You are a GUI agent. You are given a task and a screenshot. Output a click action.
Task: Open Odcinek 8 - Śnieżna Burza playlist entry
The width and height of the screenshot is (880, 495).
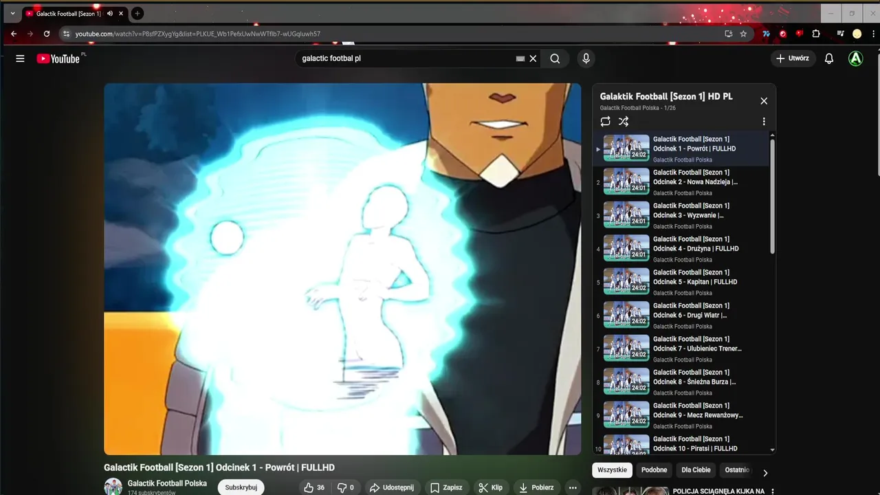point(682,382)
